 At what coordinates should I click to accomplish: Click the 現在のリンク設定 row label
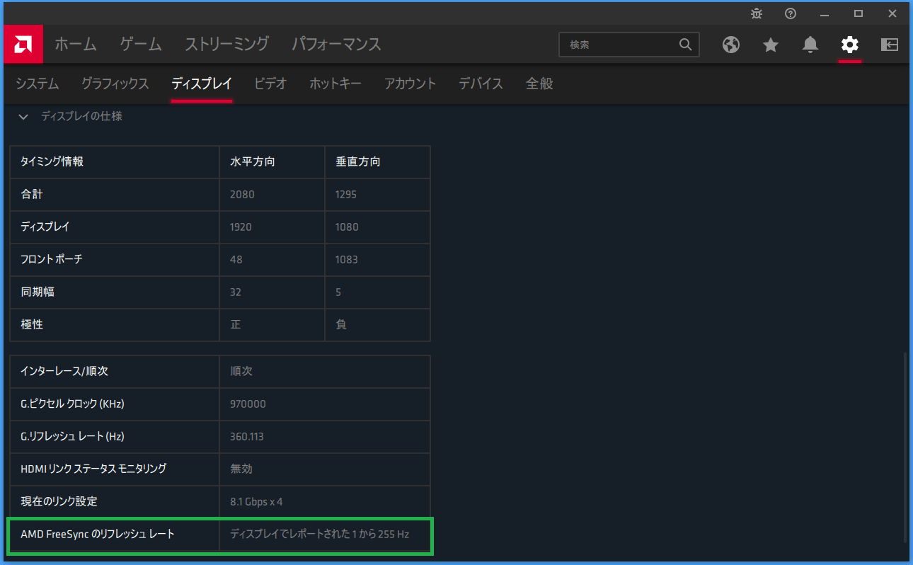[59, 501]
